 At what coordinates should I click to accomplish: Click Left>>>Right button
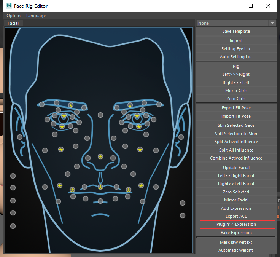coord(236,74)
